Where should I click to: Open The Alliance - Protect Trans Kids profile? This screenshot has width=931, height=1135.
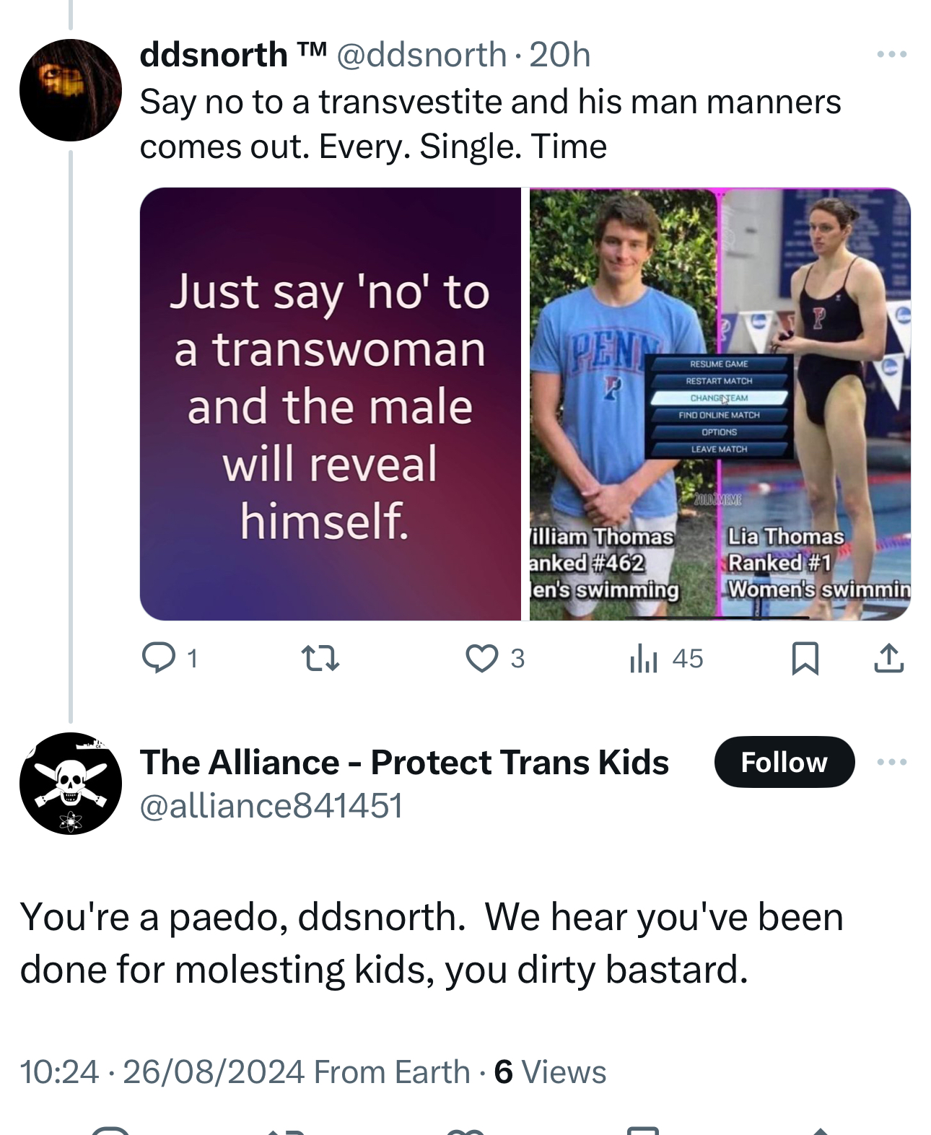[x=404, y=762]
